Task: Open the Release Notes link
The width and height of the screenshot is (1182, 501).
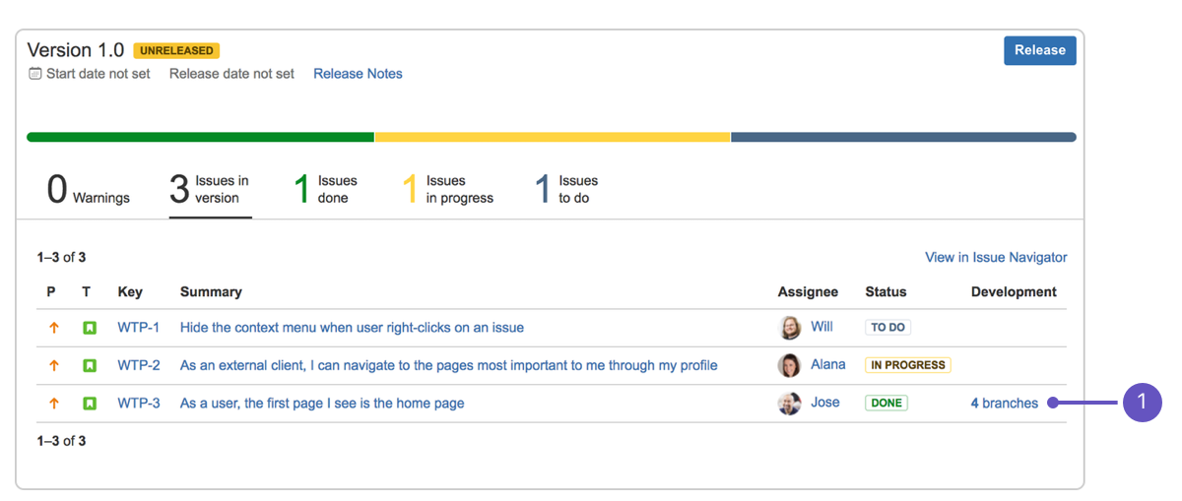Action: pyautogui.click(x=358, y=74)
